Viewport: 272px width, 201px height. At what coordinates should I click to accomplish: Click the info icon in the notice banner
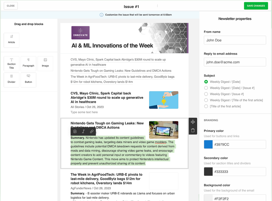(101, 15)
